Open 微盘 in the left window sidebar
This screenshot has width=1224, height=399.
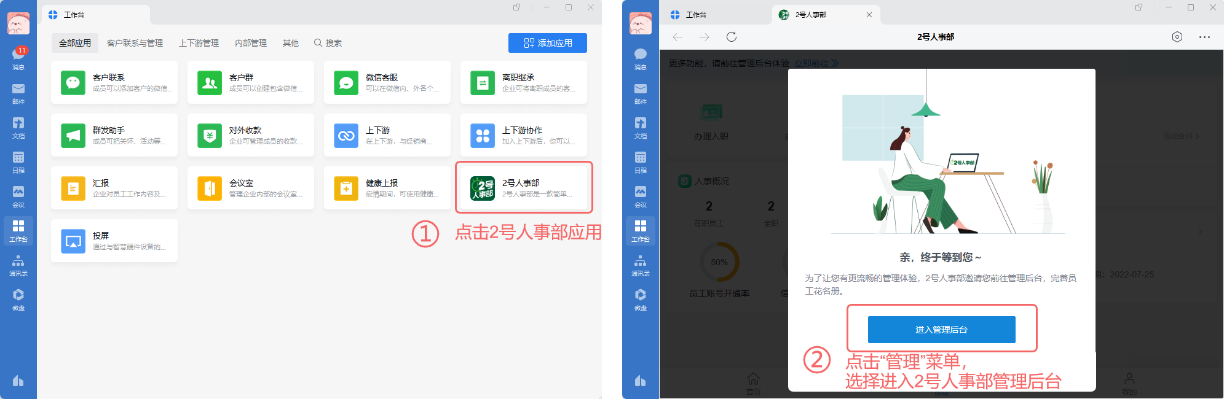(18, 300)
